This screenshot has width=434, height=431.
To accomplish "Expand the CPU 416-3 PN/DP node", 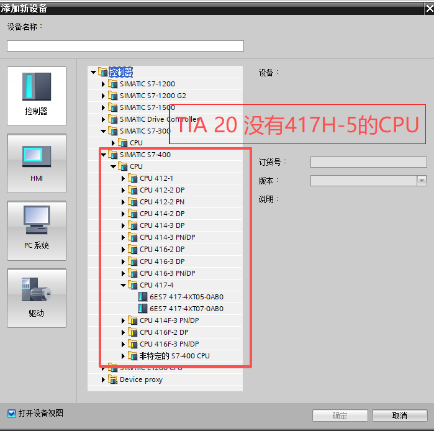I will coord(123,273).
